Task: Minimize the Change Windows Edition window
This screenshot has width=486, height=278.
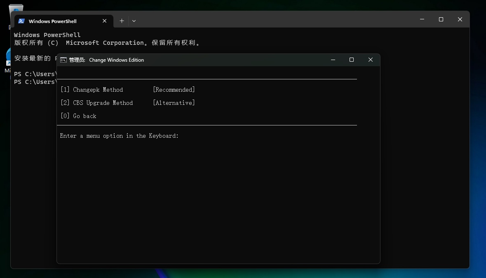Action: tap(333, 60)
